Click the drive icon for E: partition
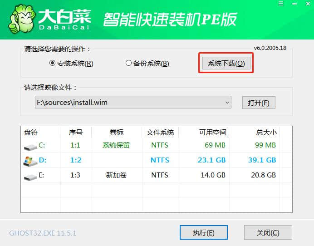 pos(30,177)
